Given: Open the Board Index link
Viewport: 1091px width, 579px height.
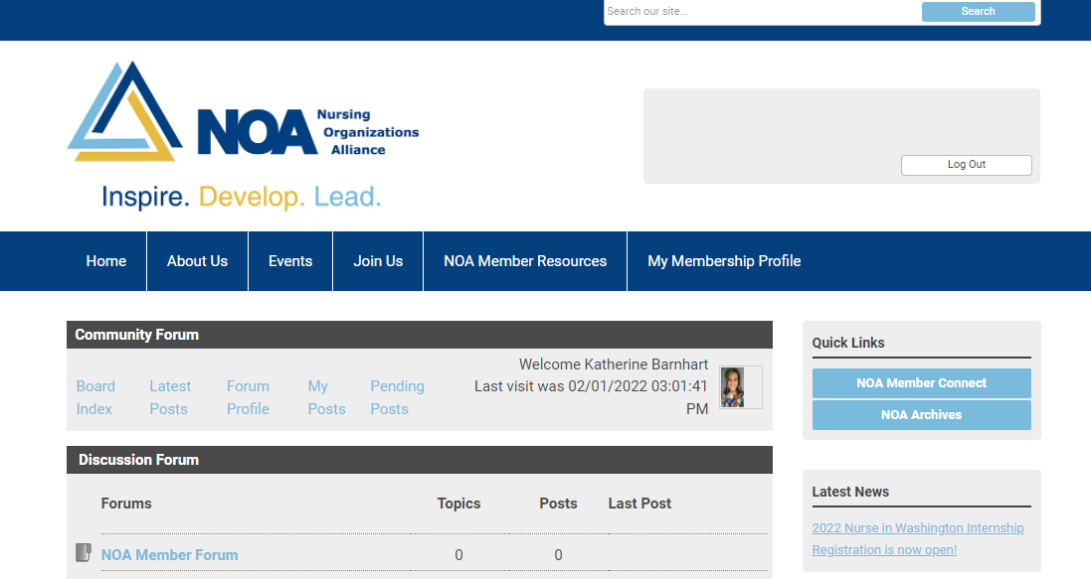Looking at the screenshot, I should [x=95, y=397].
